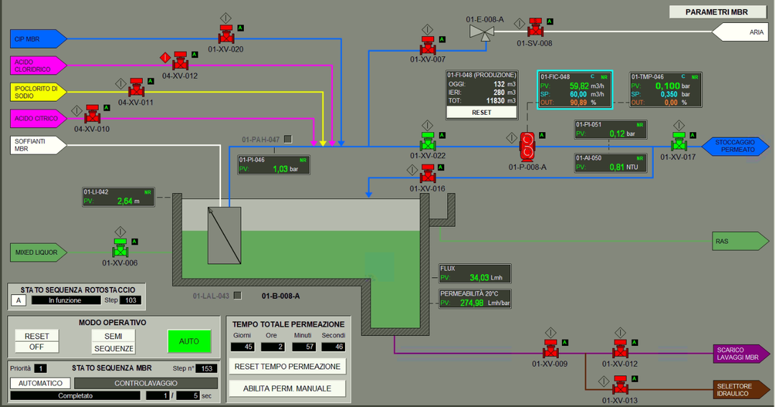Navigate to SCARICO LAVAGGI MBR arrow
Viewport: 775px width, 407px height.
click(x=741, y=354)
